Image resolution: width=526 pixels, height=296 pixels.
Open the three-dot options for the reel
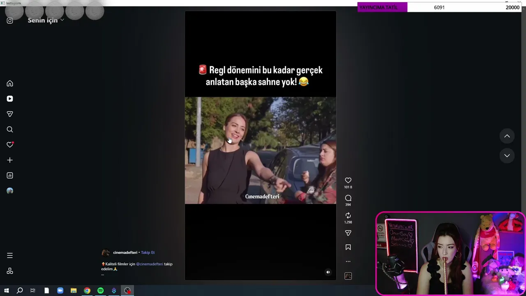coord(348,261)
